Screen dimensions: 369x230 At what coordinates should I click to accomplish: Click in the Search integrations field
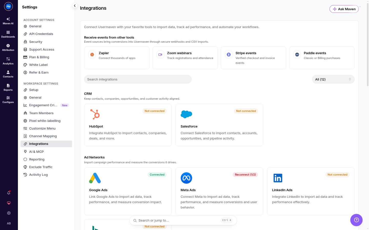[138, 79]
